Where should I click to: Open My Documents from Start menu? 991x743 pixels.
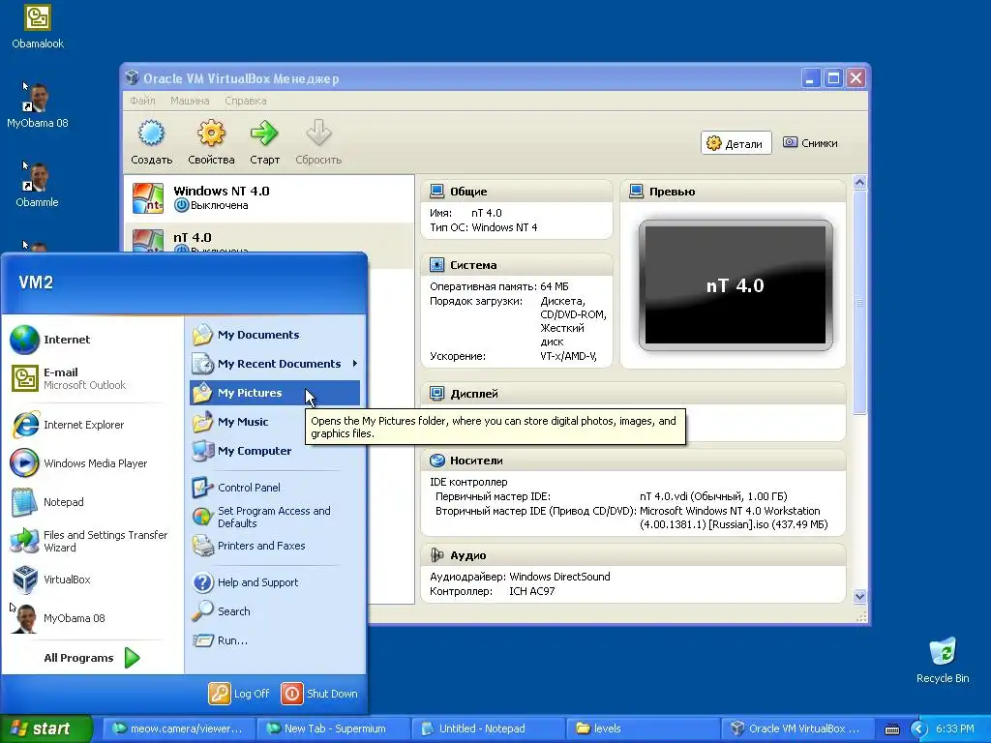pos(275,335)
